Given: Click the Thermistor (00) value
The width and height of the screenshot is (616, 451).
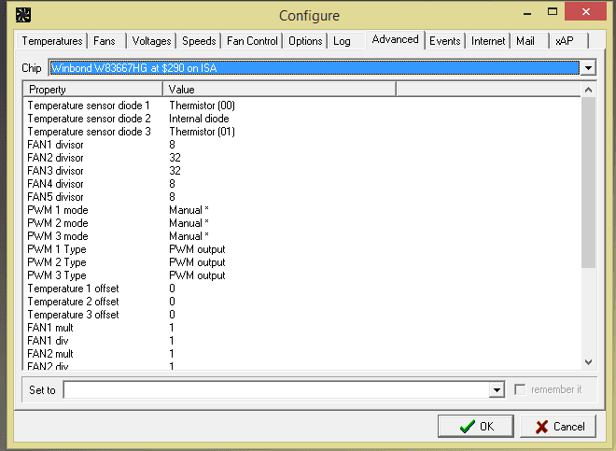Looking at the screenshot, I should click(202, 106).
